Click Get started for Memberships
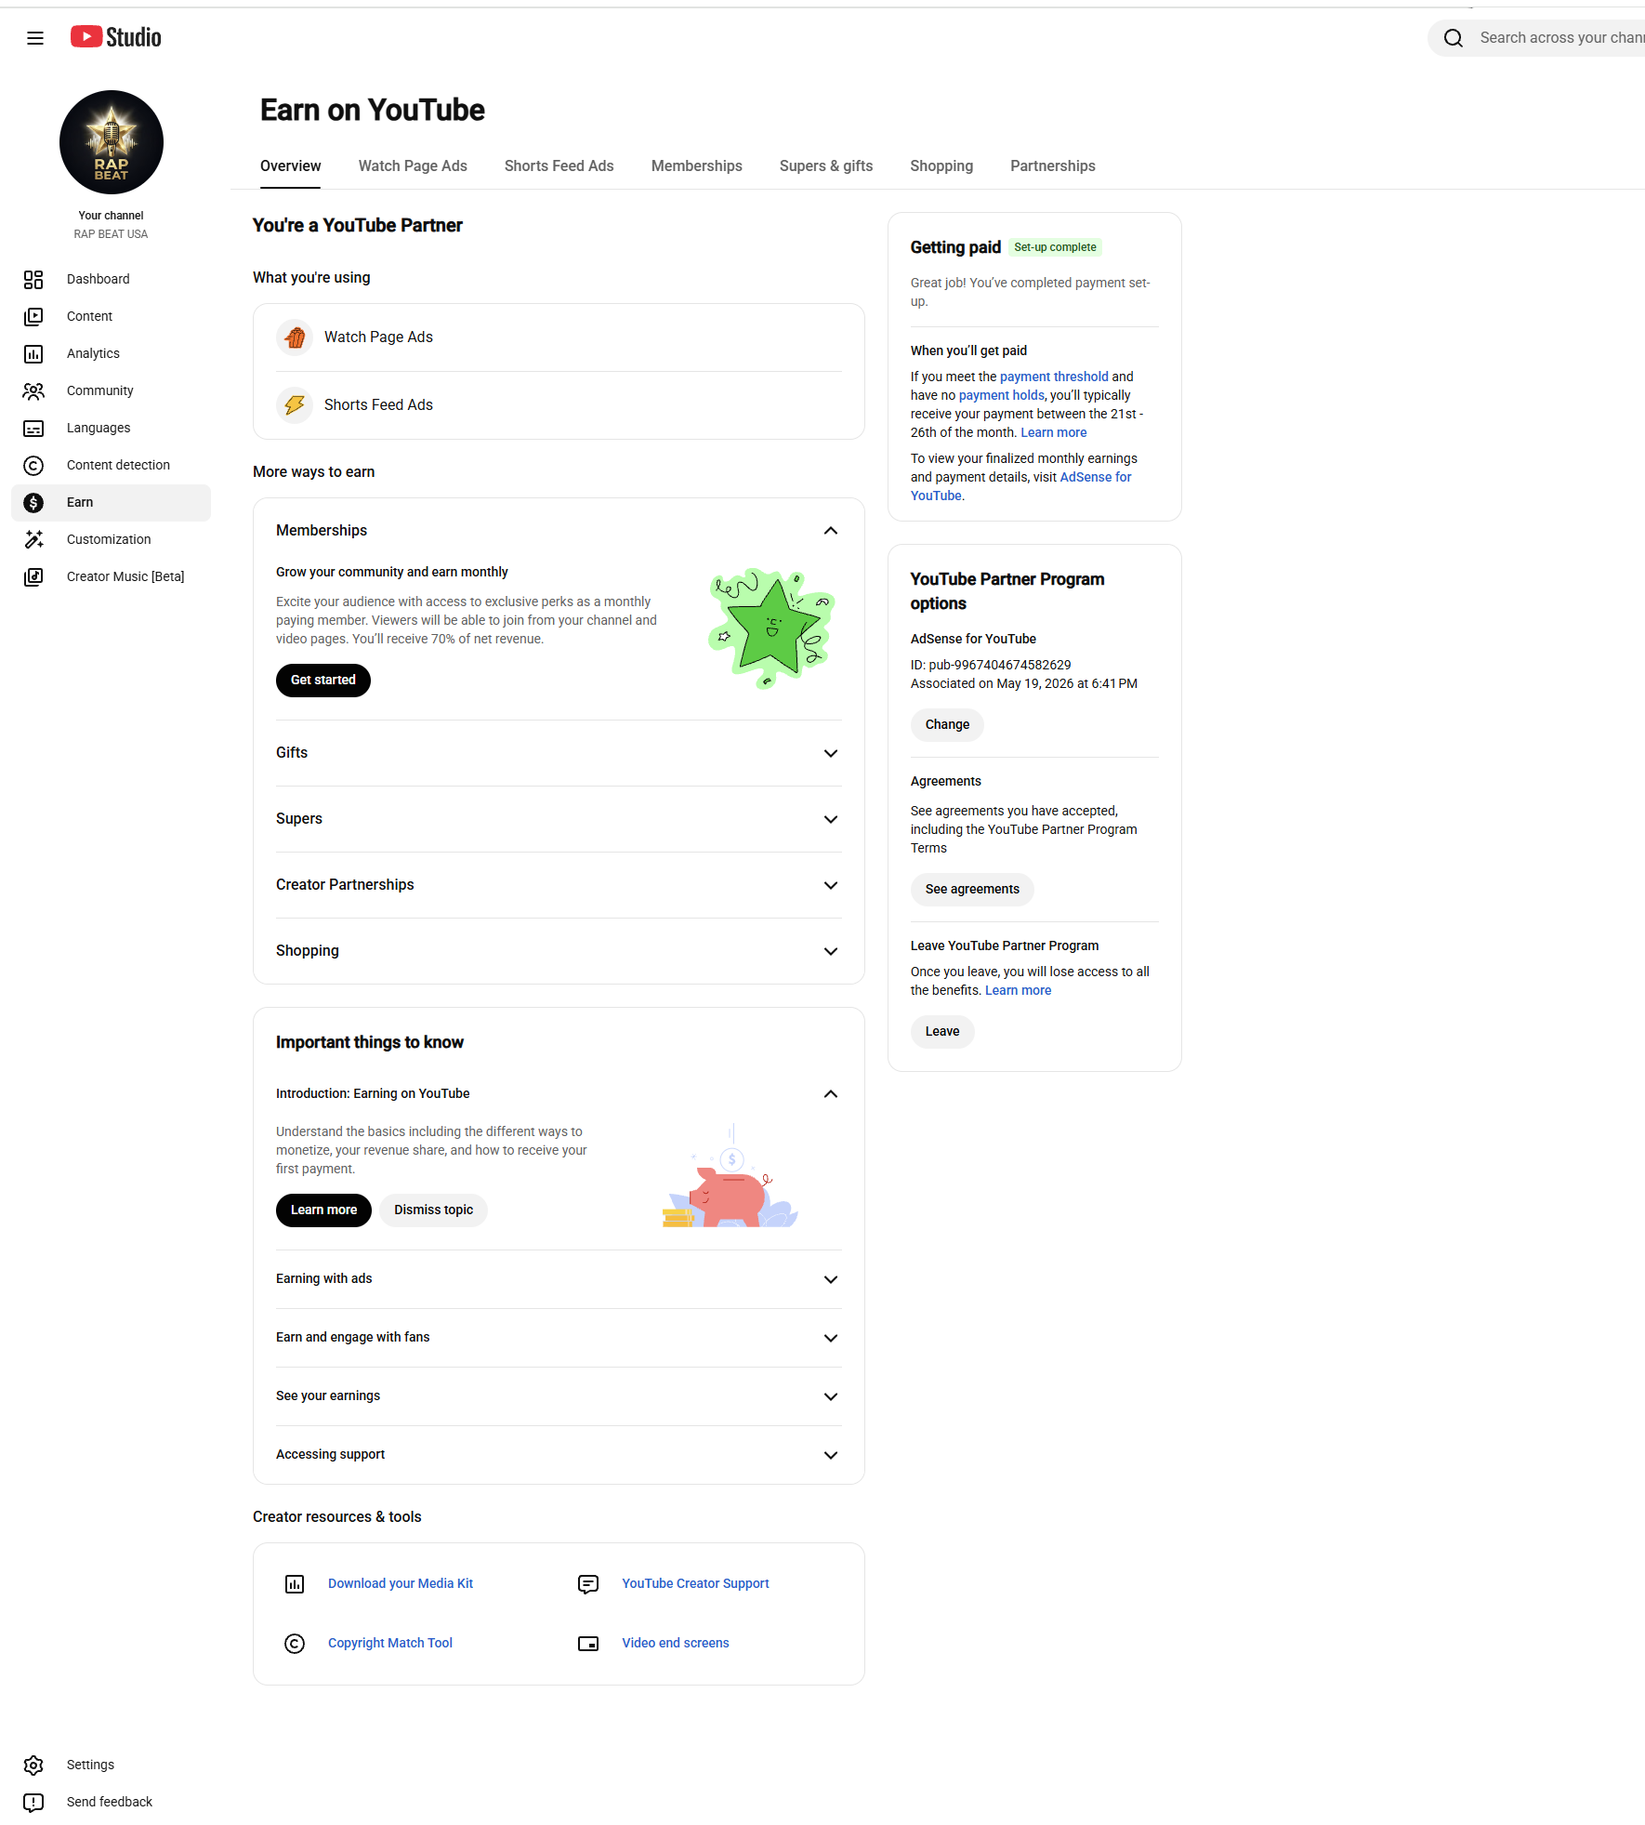The height and width of the screenshot is (1825, 1645). click(x=323, y=681)
